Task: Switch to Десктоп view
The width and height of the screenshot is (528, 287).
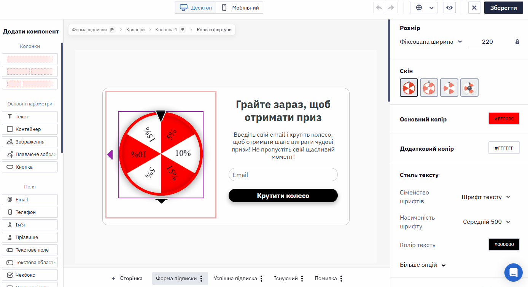Action: tap(196, 8)
